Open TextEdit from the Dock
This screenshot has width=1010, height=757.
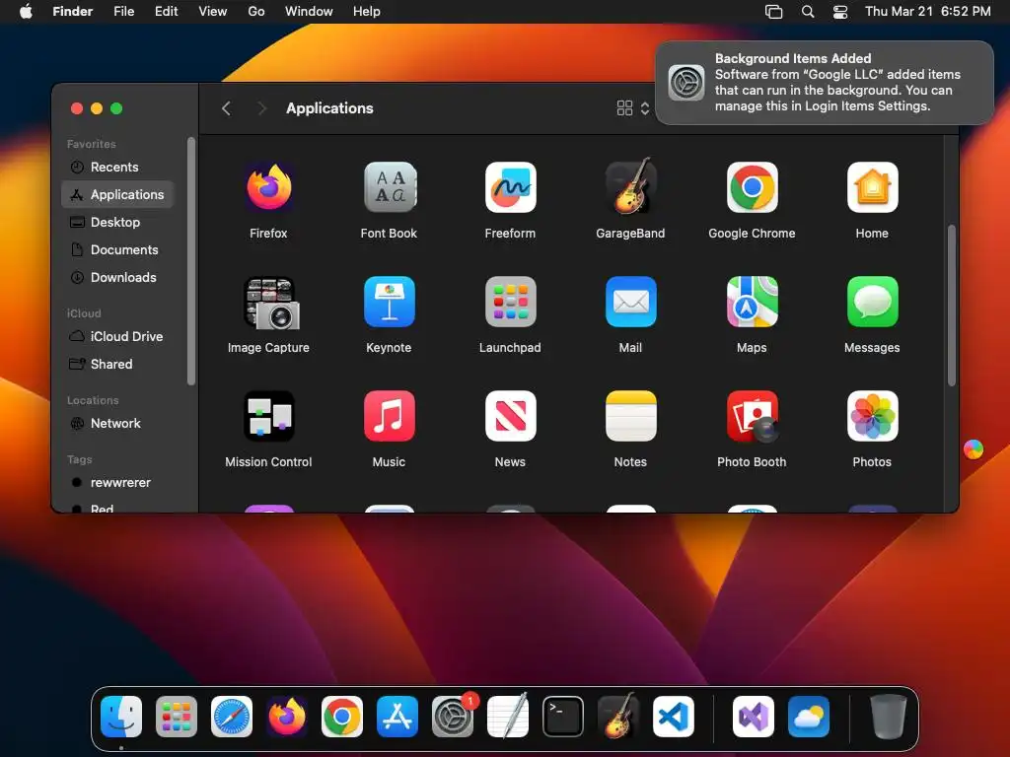(508, 716)
